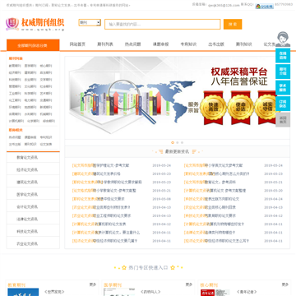Screen dimensions: 296x296
Task: Open the 计算机职称论文发表 news article
Action: [111, 224]
